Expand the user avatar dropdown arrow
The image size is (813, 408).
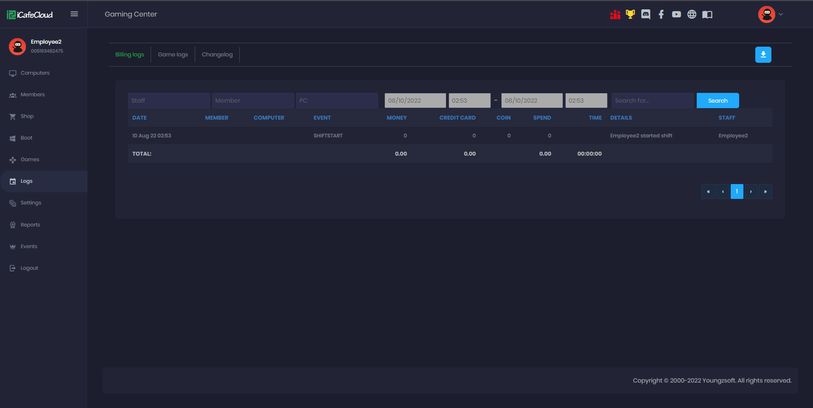(x=781, y=14)
